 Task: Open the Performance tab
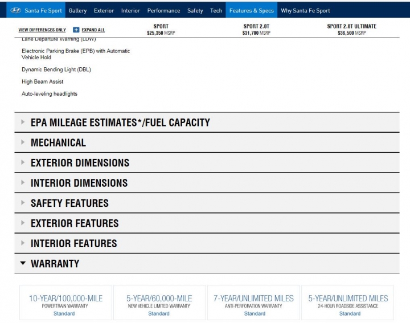(163, 10)
